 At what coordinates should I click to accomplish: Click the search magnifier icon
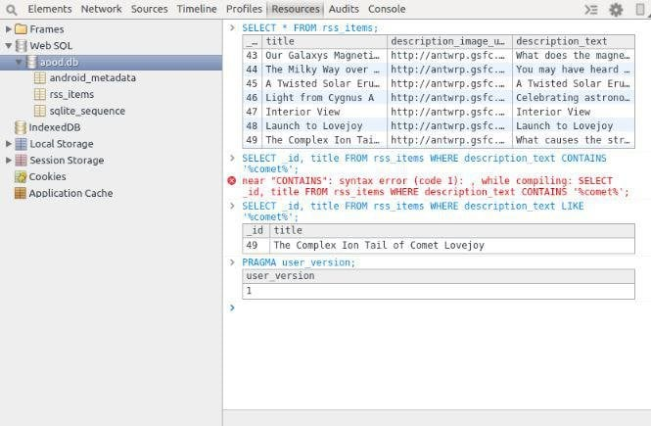11,10
